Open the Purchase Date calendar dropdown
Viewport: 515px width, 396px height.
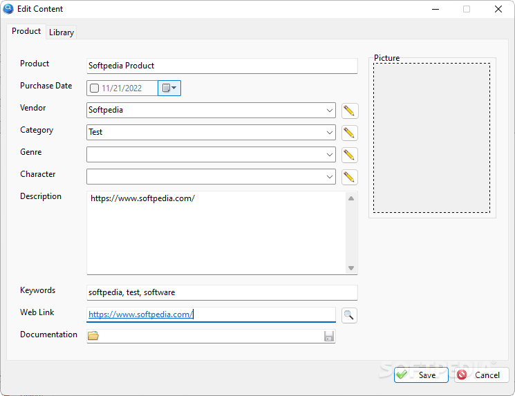click(169, 88)
